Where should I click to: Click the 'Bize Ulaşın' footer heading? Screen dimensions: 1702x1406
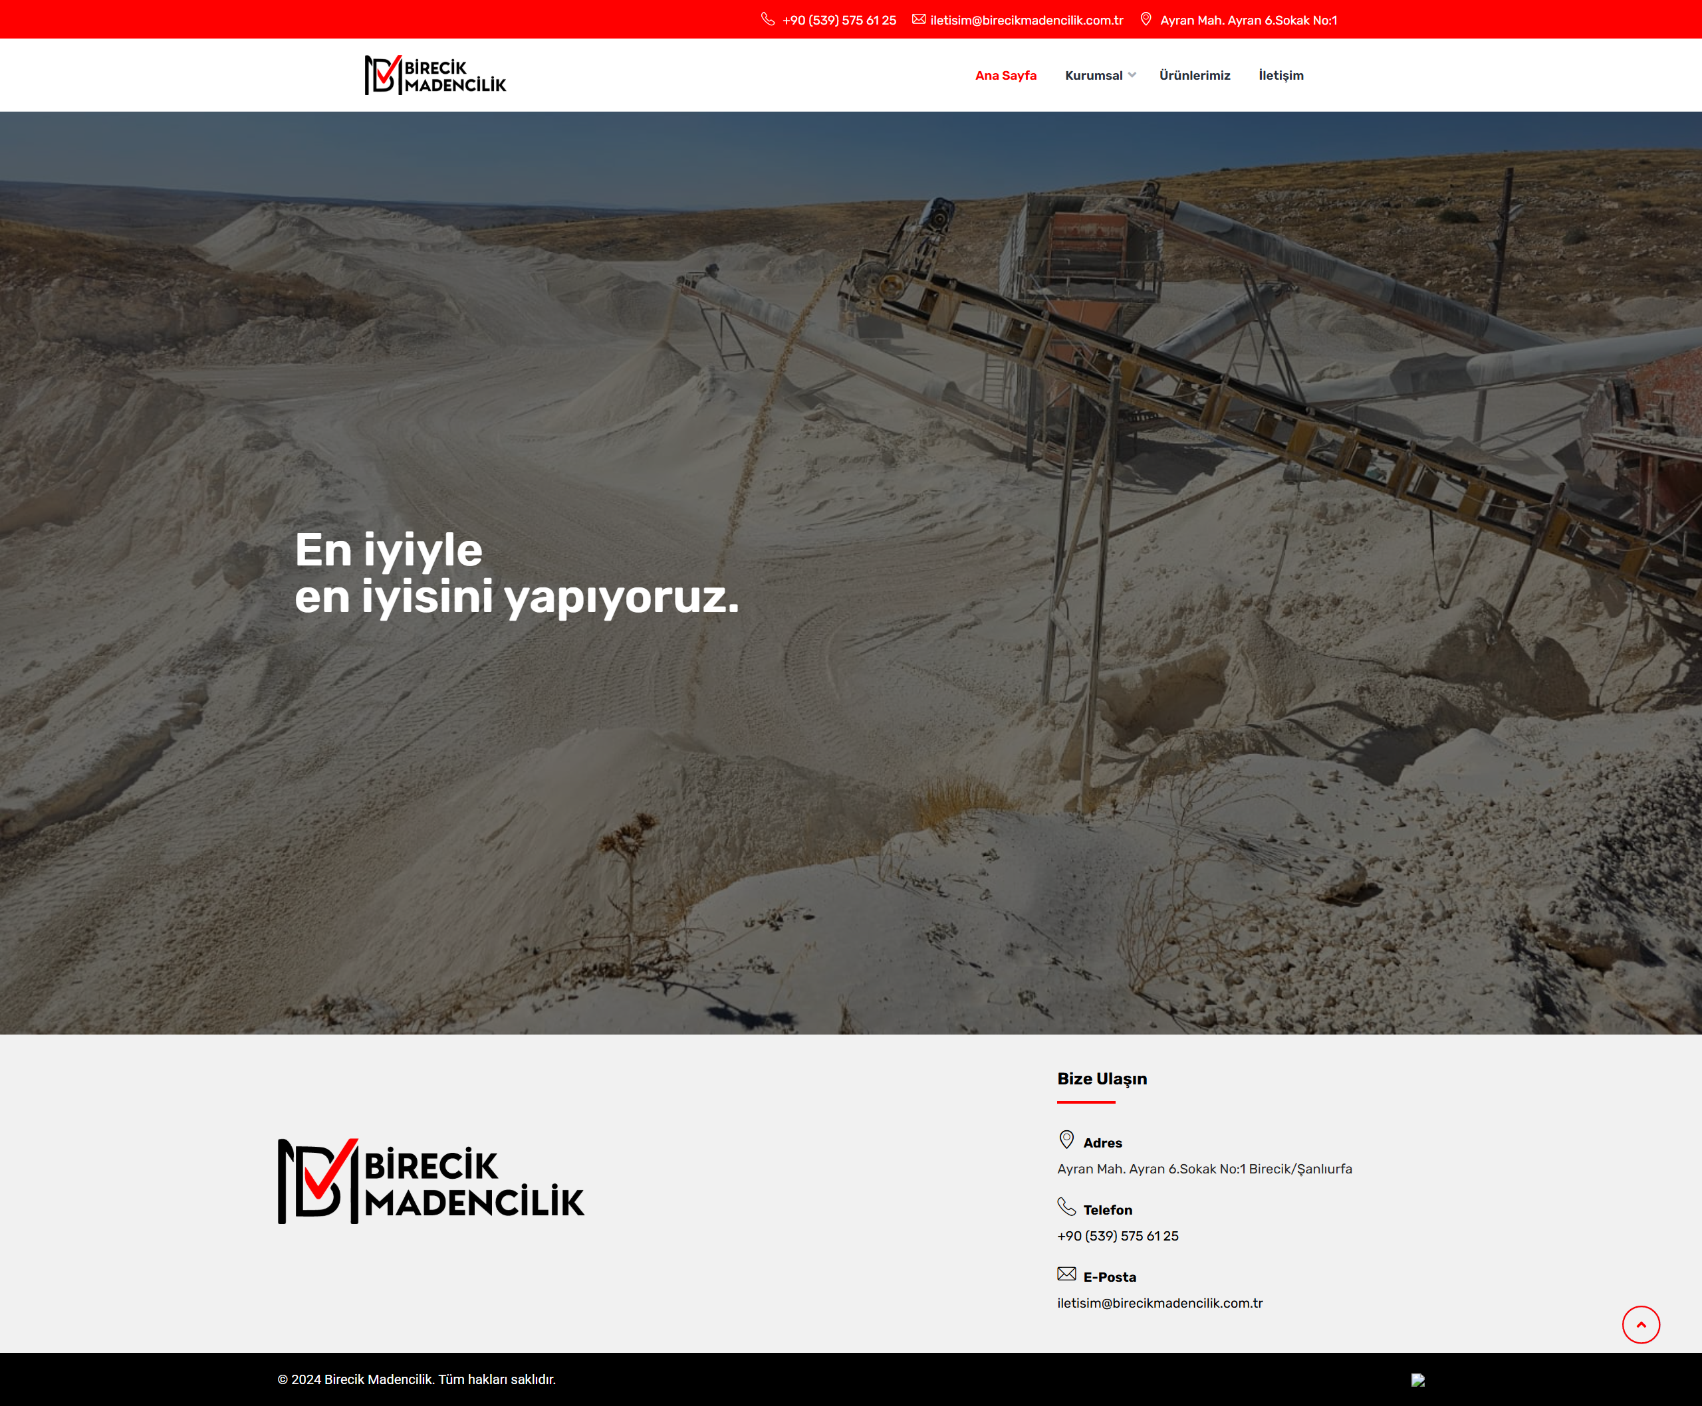click(x=1102, y=1079)
